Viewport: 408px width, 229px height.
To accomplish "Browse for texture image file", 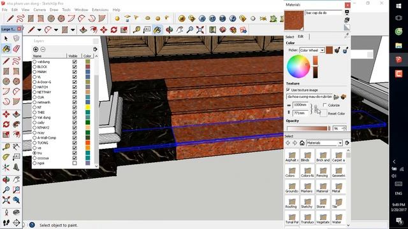I will (337, 97).
